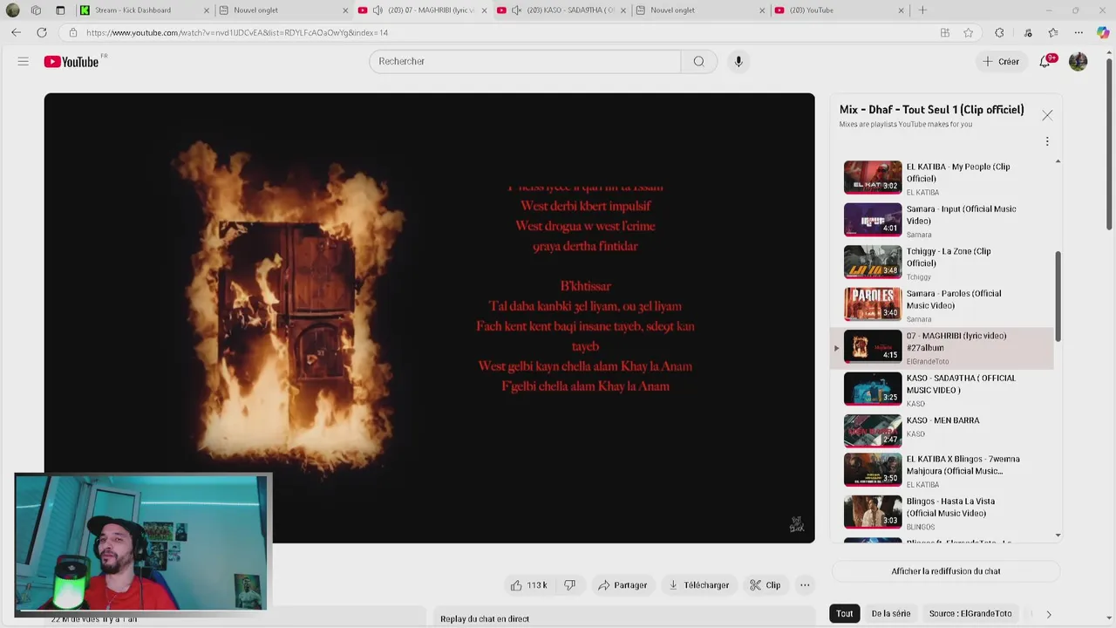Image resolution: width=1116 pixels, height=628 pixels.
Task: Go to the YouTube home logo
Action: coord(71,62)
